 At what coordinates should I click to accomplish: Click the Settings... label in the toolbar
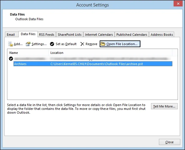pyautogui.click(x=39, y=44)
